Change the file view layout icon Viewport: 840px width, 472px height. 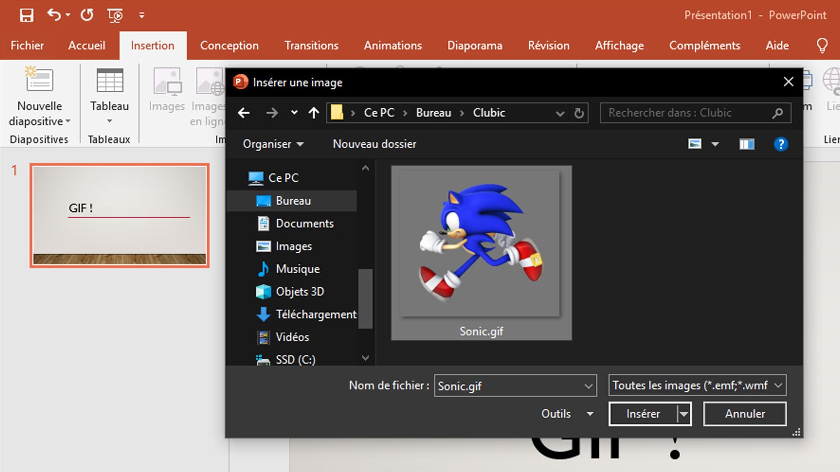tap(695, 144)
